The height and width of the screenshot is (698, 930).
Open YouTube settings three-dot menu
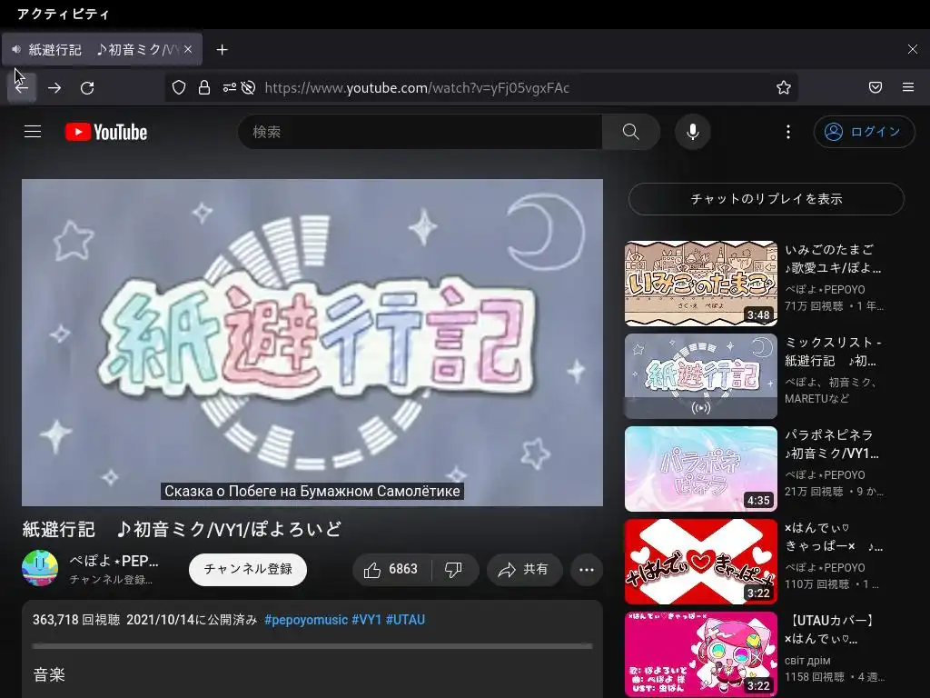[x=787, y=132]
